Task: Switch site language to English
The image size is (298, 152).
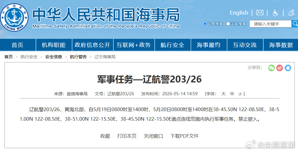Action: tap(239, 13)
